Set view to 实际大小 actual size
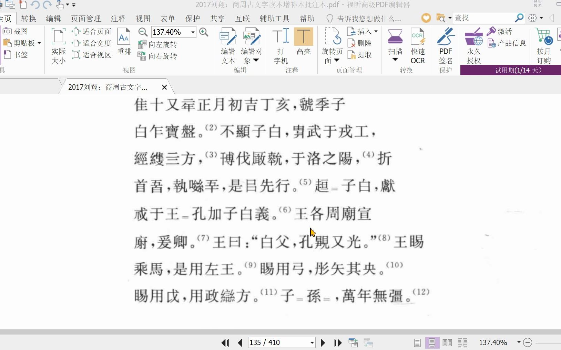Image resolution: width=561 pixels, height=350 pixels. pyautogui.click(x=58, y=46)
